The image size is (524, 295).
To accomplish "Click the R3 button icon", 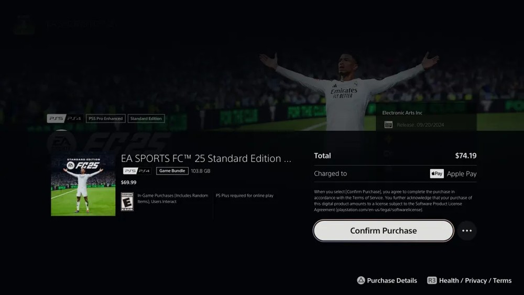I will [x=432, y=280].
